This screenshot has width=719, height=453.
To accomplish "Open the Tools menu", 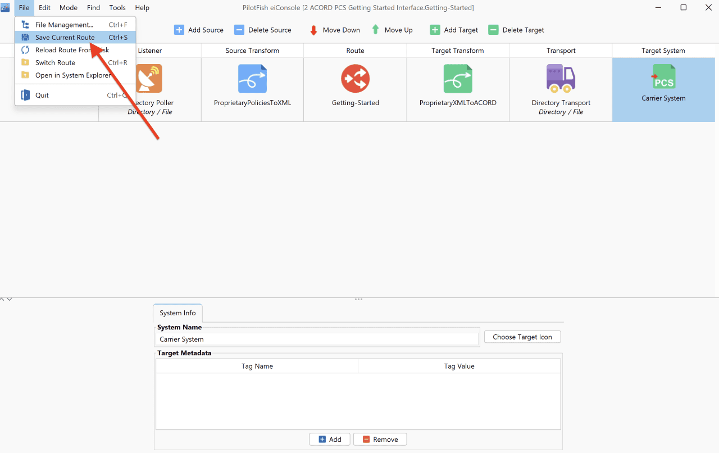I will point(117,8).
